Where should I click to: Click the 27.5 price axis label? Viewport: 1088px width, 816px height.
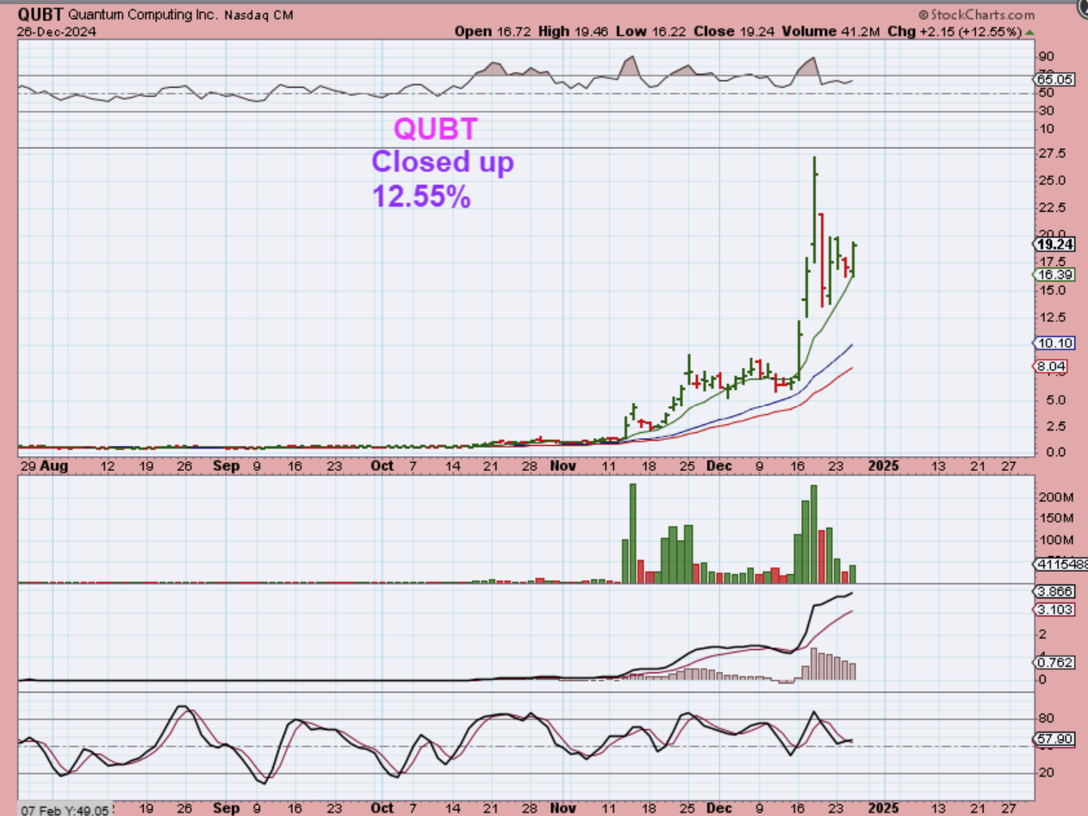coord(1051,153)
